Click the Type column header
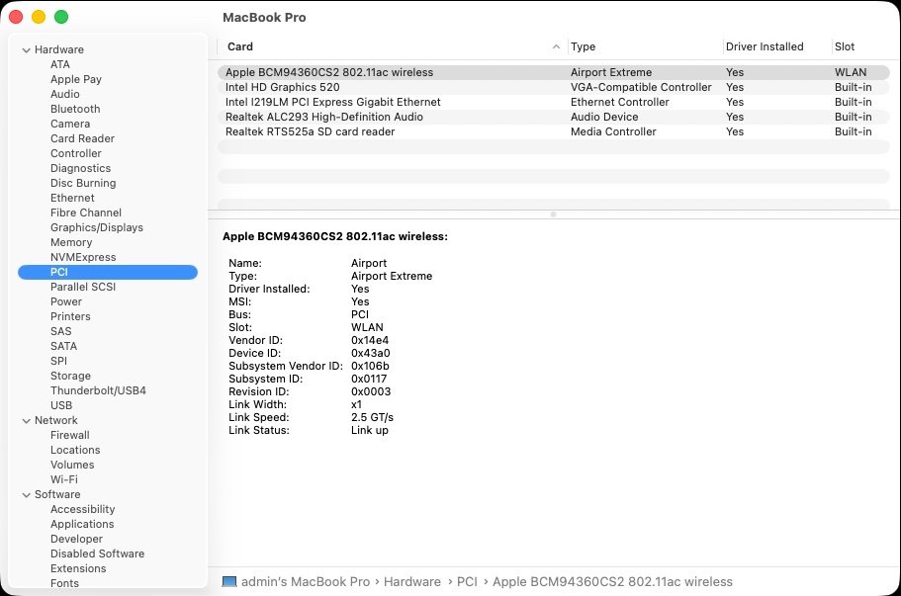901x596 pixels. coord(583,46)
